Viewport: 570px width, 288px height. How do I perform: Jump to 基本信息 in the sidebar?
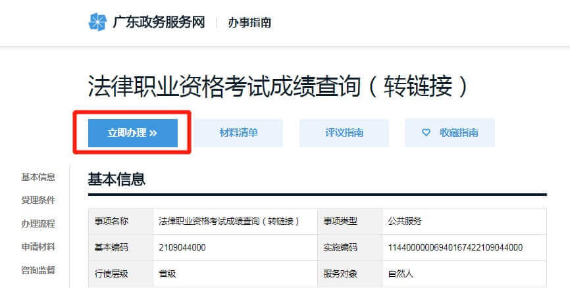click(x=38, y=177)
